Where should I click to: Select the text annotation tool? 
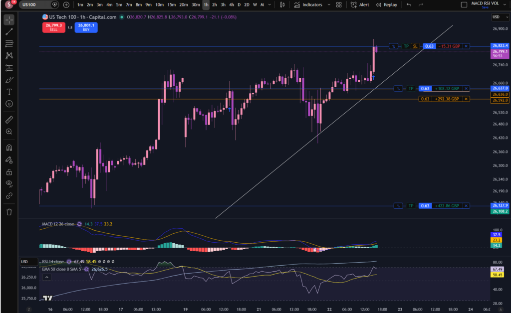coord(9,92)
